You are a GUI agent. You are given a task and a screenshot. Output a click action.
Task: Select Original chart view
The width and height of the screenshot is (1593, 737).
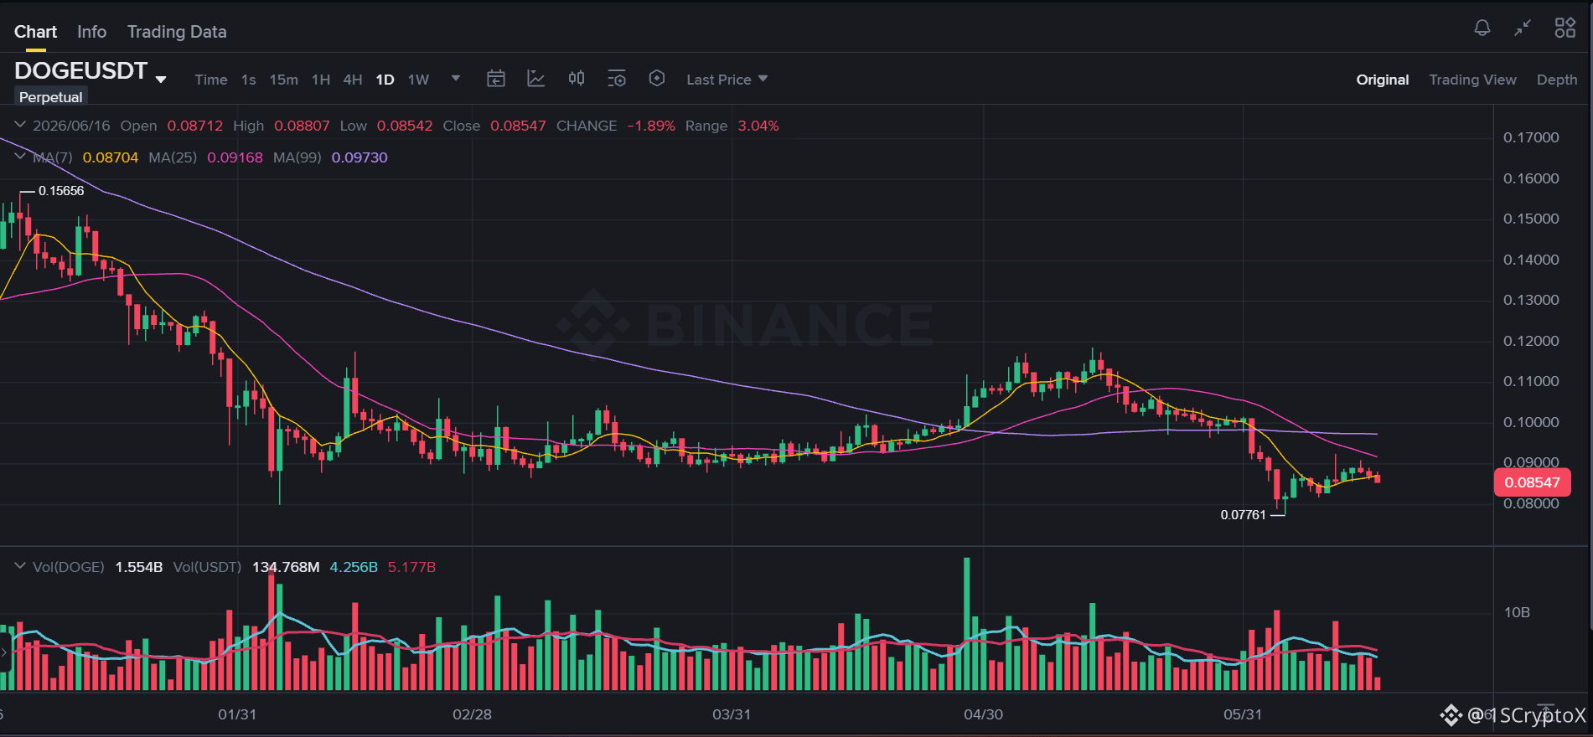[x=1383, y=80]
